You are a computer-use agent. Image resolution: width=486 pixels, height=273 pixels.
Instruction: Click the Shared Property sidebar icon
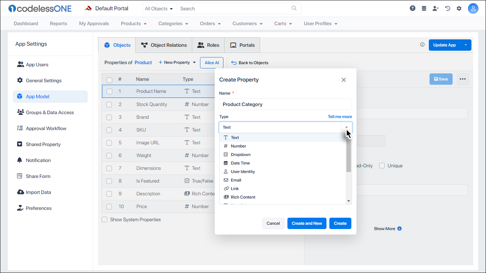[x=20, y=144]
